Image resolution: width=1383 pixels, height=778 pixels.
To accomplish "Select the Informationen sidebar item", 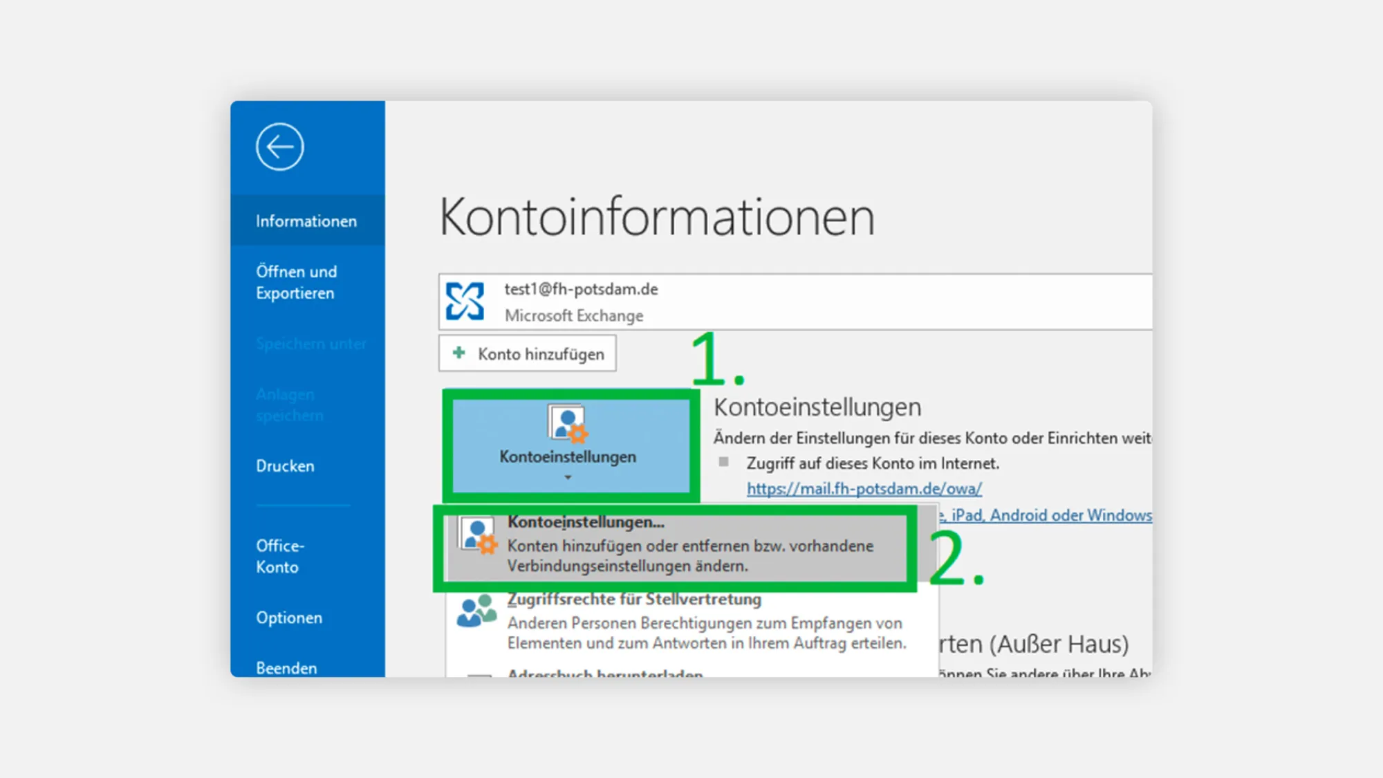I will [307, 221].
